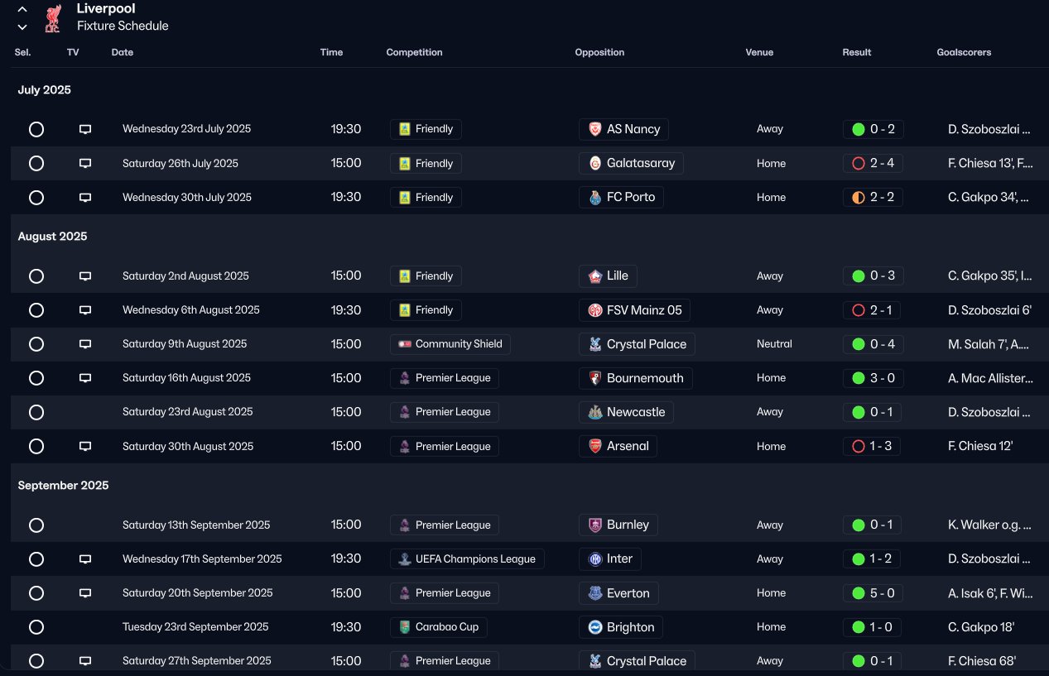The width and height of the screenshot is (1049, 676).
Task: Click the Liverpool club crest icon
Action: (53, 17)
